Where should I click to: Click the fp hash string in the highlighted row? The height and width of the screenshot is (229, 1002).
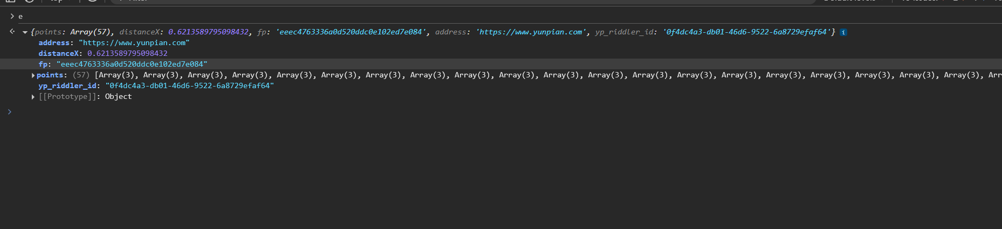pos(132,65)
